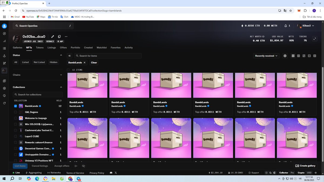324x182 pixels.
Task: Open the Terms of Service link
Action: click(x=75, y=173)
